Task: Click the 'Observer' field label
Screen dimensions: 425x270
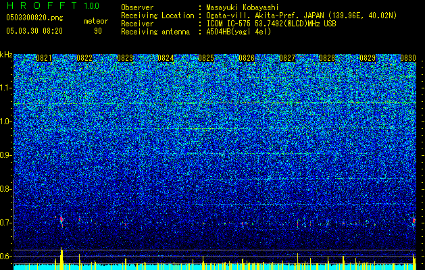Action: pyautogui.click(x=137, y=7)
